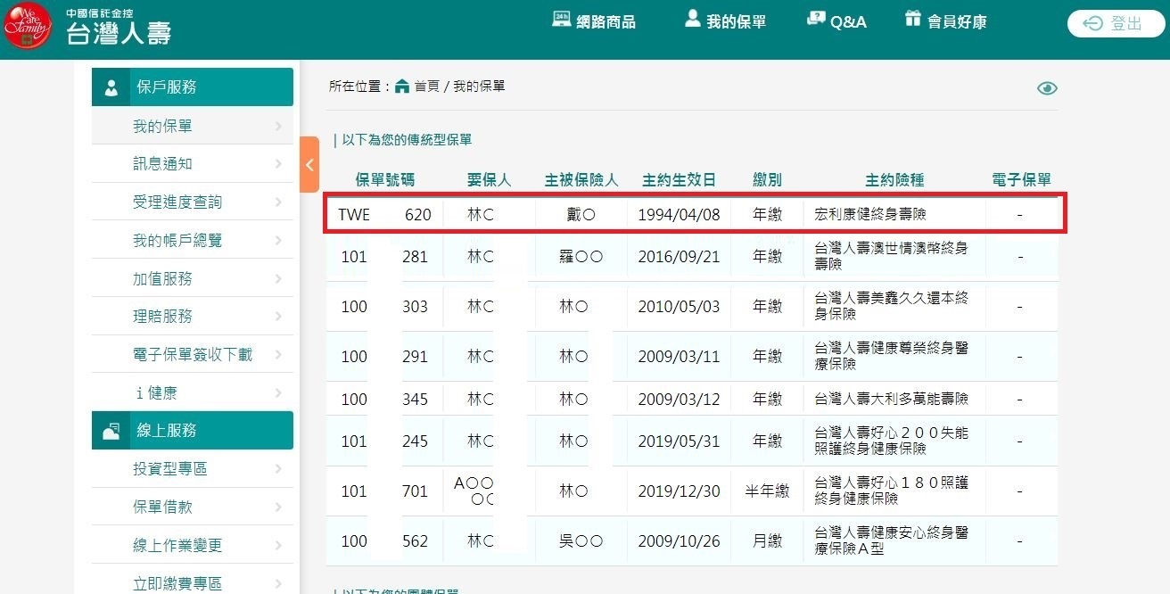
Task: Click the 台灣人壽 brand name in header
Action: (119, 33)
